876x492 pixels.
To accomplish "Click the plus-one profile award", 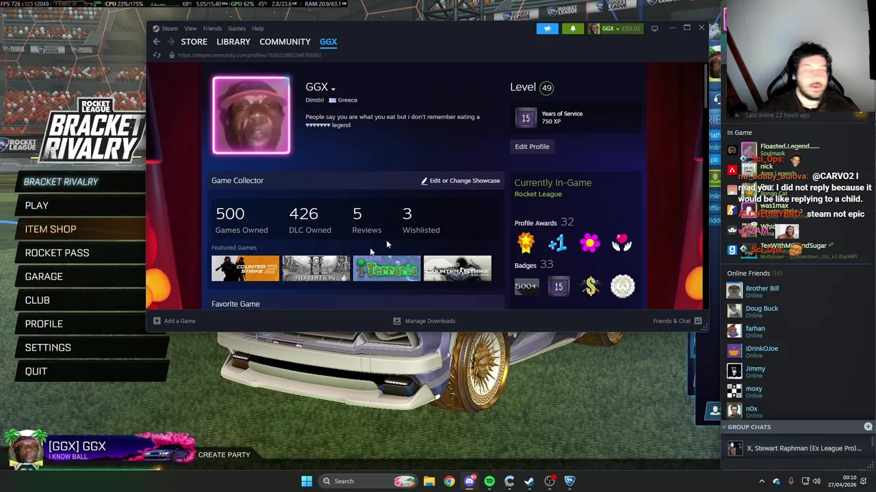I will pyautogui.click(x=557, y=243).
